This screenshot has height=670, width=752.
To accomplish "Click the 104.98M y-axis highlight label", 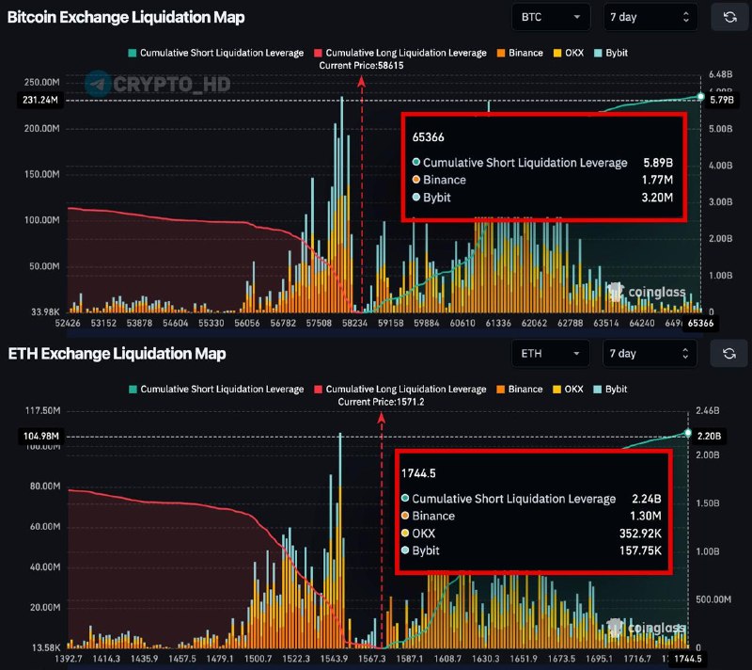I will (x=40, y=436).
